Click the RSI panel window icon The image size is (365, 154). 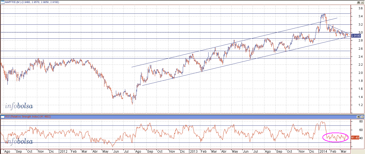[x=2, y=117]
